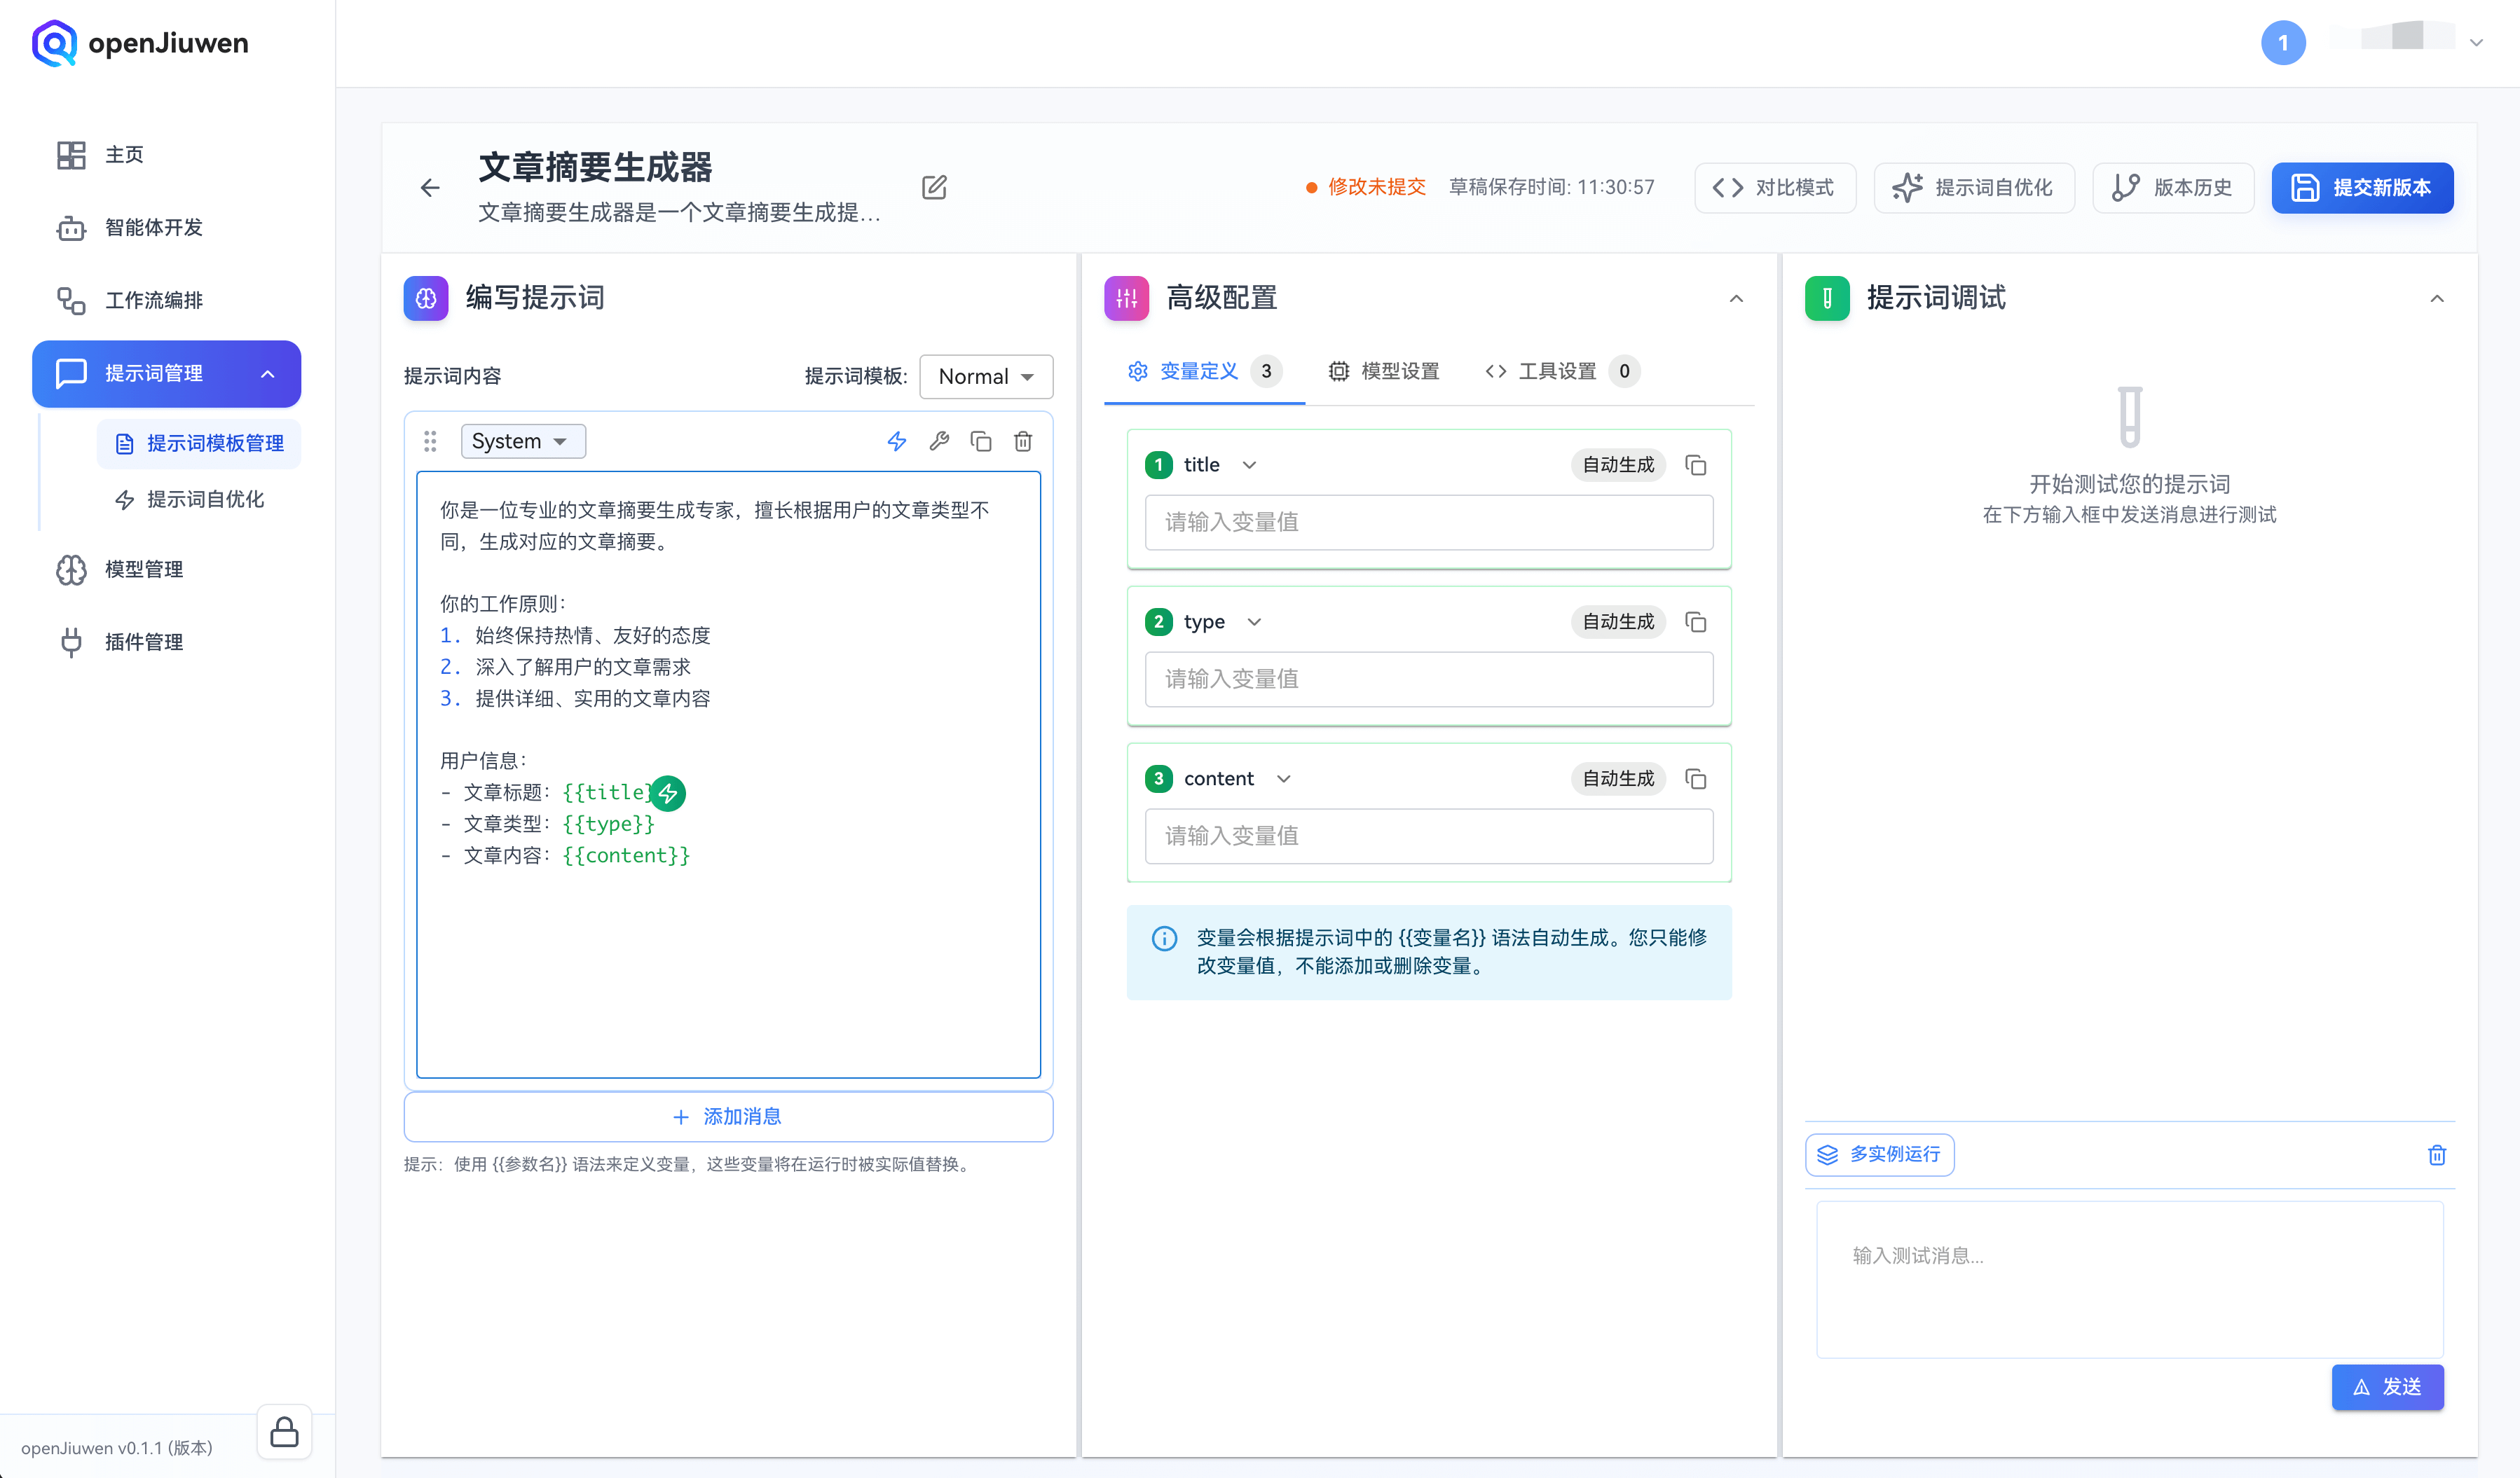
Task: Expand the content variable chevron
Action: [x=1284, y=780]
